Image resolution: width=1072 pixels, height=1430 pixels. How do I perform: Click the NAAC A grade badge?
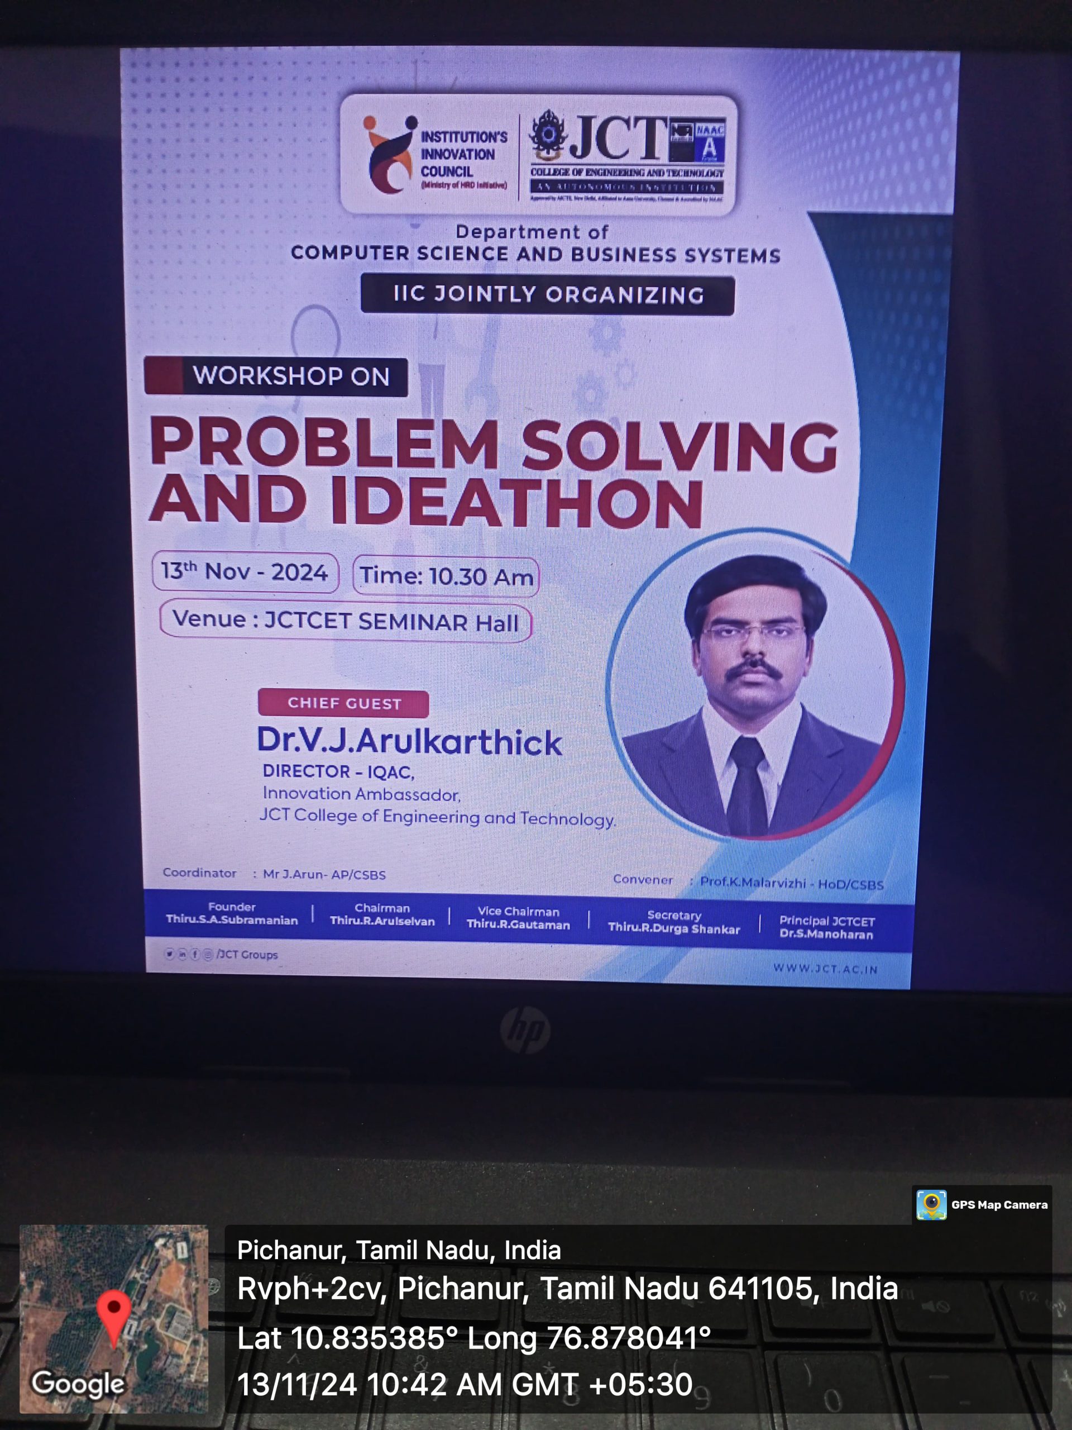tap(709, 141)
